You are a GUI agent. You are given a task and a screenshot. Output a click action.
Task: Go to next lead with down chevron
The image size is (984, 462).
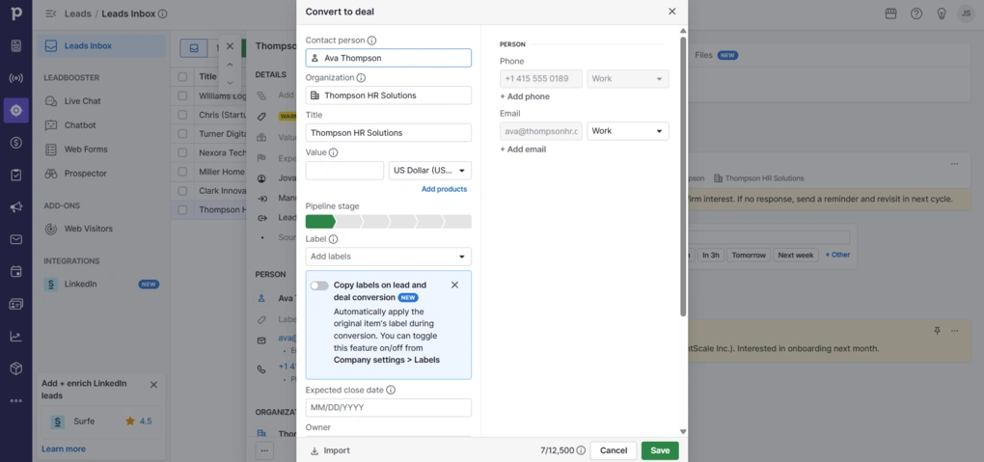230,83
